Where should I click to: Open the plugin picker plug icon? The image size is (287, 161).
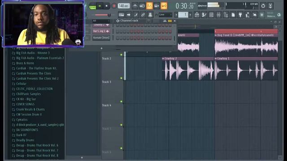click(240, 15)
